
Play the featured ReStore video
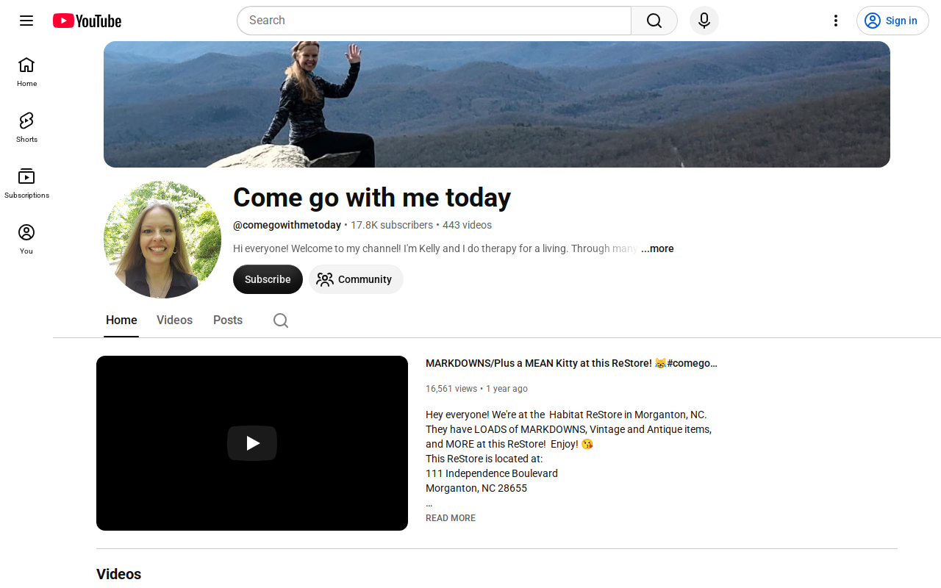[x=252, y=443]
